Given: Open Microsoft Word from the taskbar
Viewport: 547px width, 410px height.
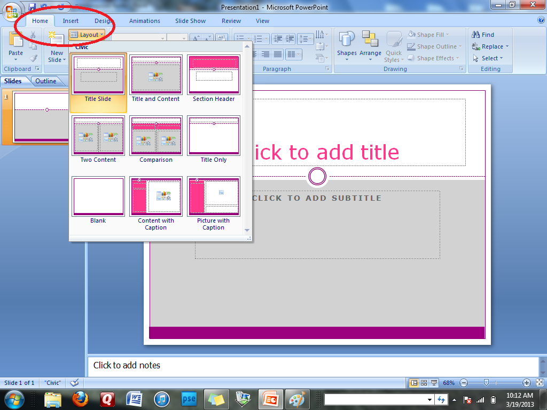Looking at the screenshot, I should (134, 399).
